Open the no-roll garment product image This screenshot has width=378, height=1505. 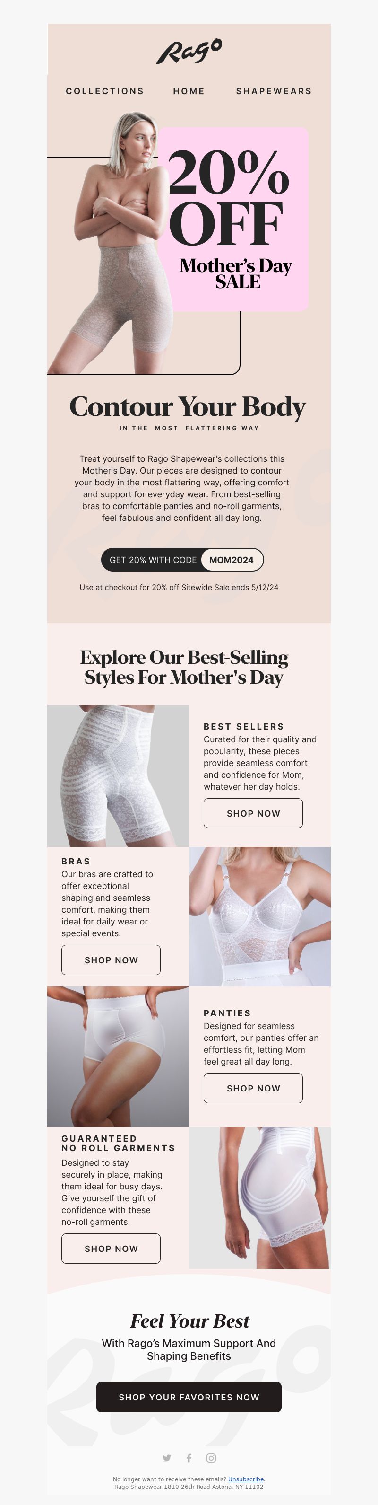click(x=259, y=1197)
